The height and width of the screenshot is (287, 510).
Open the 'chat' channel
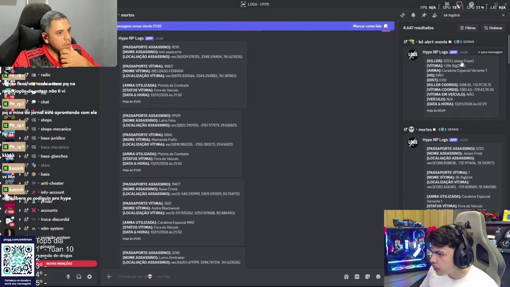(45, 102)
